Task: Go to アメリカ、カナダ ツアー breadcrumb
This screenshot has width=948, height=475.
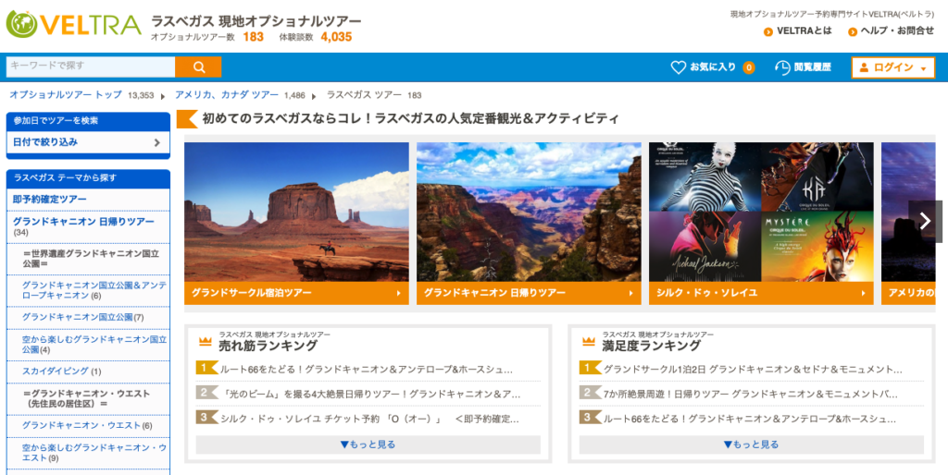Action: [x=226, y=95]
